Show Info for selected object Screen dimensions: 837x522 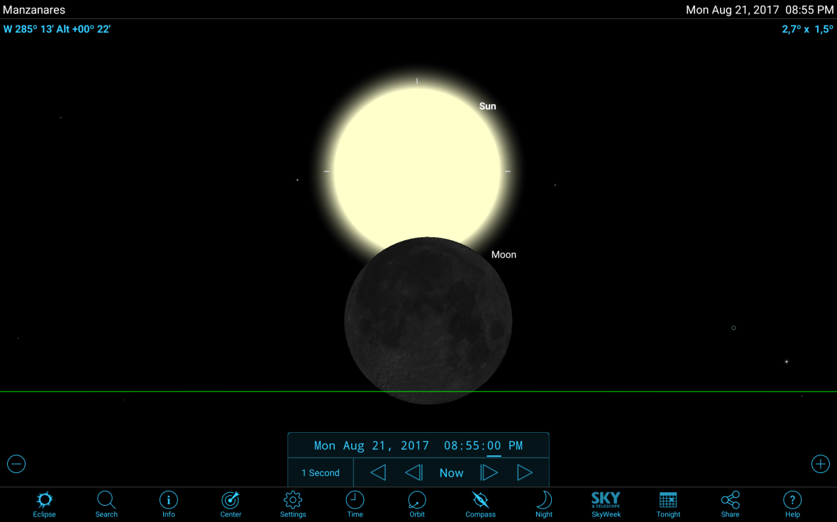pyautogui.click(x=168, y=504)
